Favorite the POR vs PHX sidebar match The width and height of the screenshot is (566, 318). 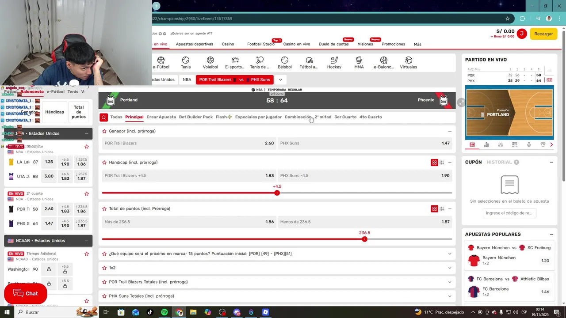coord(87,193)
